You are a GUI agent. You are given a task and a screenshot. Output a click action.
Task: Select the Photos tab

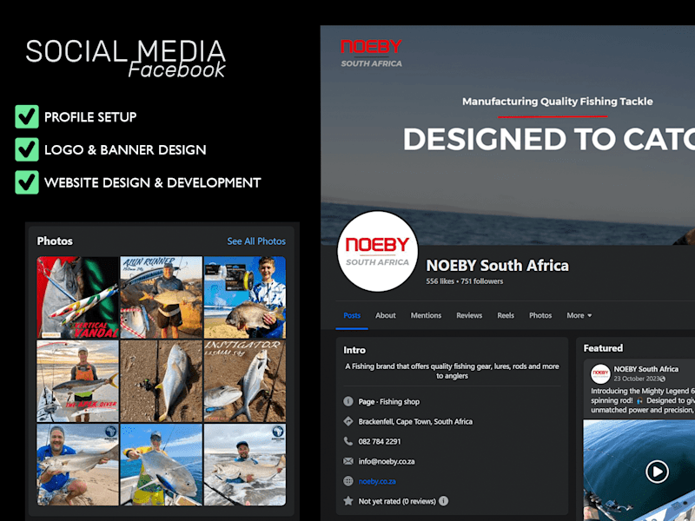pos(540,315)
